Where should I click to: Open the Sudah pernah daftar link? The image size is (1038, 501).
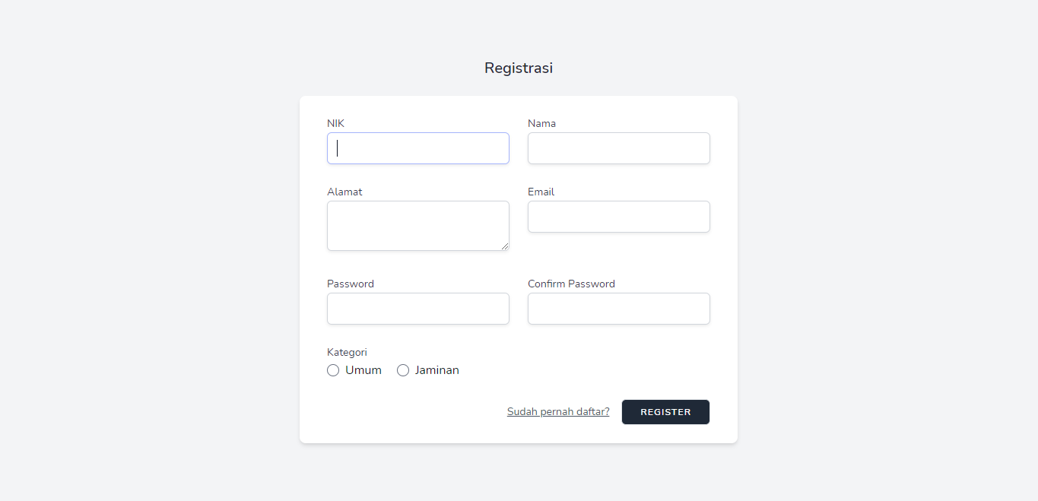pos(558,412)
